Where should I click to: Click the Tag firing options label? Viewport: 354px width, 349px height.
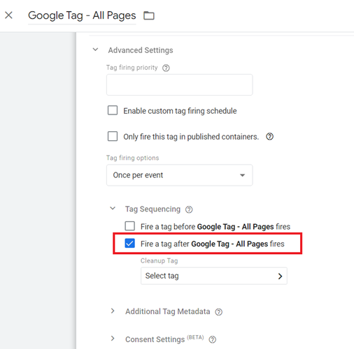pyautogui.click(x=132, y=158)
